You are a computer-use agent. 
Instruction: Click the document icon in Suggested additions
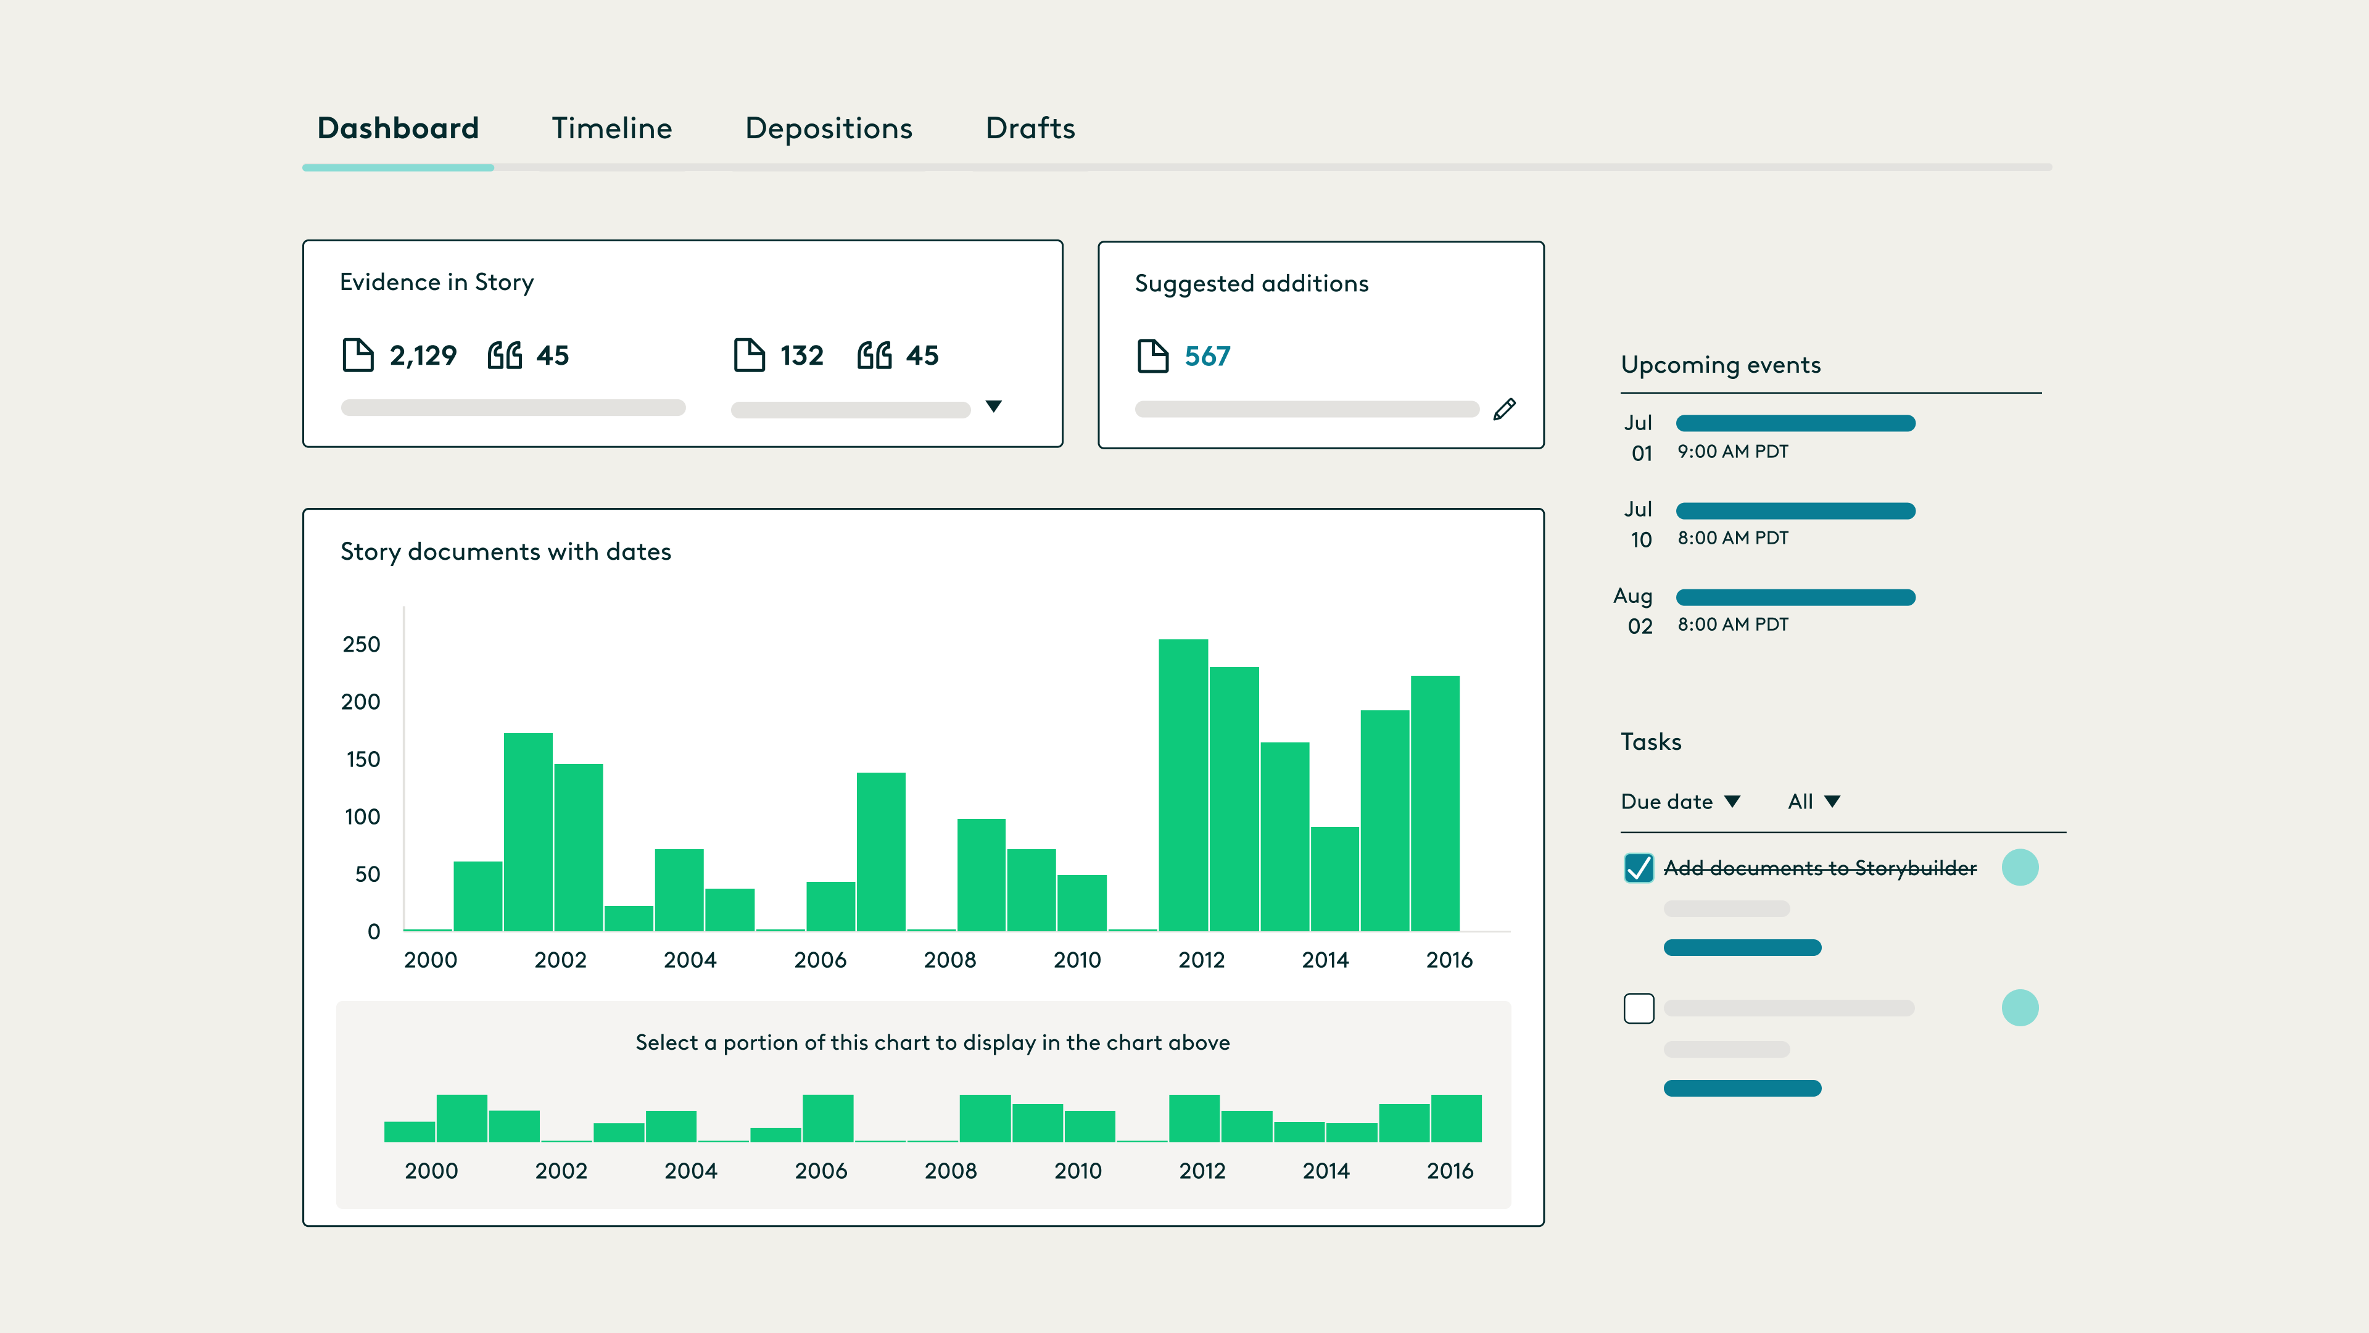(1152, 355)
